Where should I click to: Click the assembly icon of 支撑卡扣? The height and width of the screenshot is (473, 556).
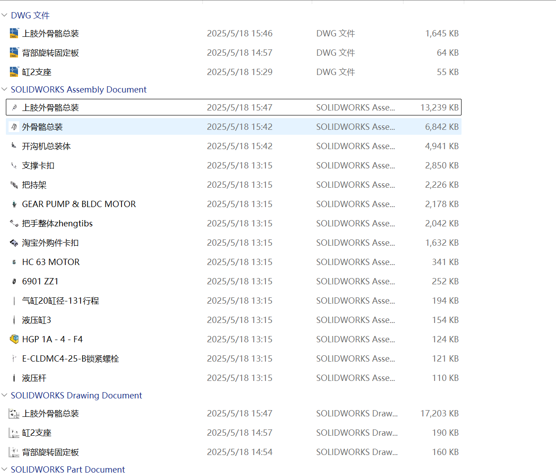pyautogui.click(x=14, y=165)
